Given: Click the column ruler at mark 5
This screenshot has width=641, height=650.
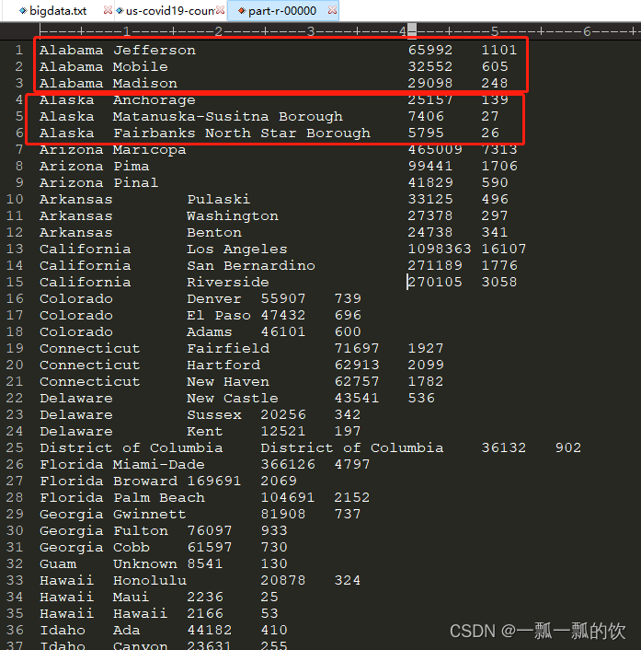Looking at the screenshot, I should (x=495, y=31).
